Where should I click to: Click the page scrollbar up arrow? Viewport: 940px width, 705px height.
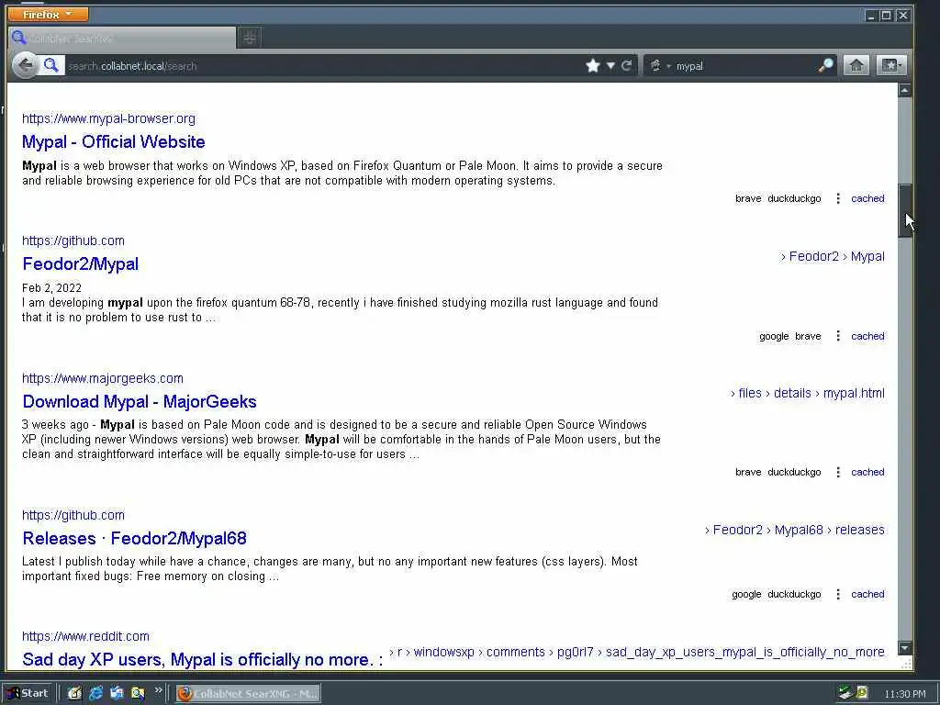tap(904, 91)
